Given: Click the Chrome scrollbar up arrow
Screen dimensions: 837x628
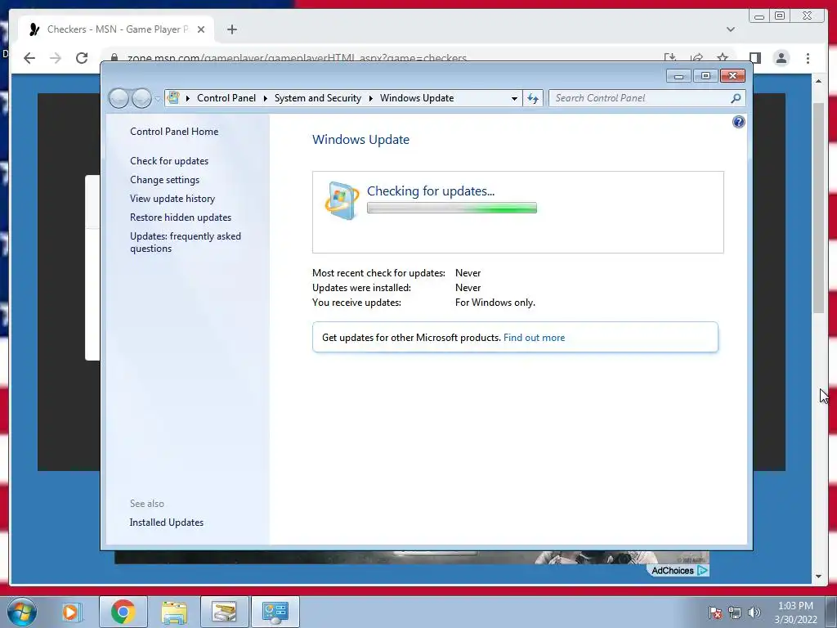Looking at the screenshot, I should coord(819,81).
